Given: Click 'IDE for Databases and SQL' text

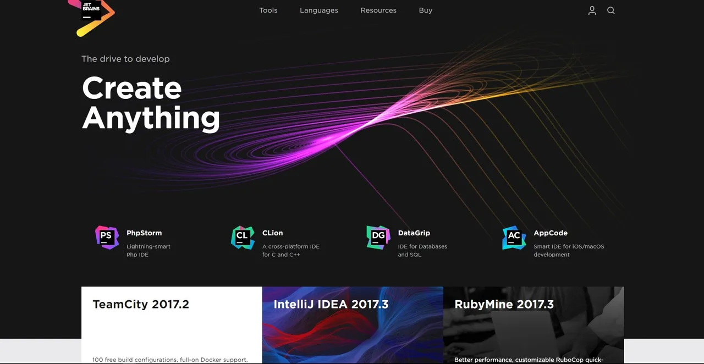Looking at the screenshot, I should tap(422, 251).
